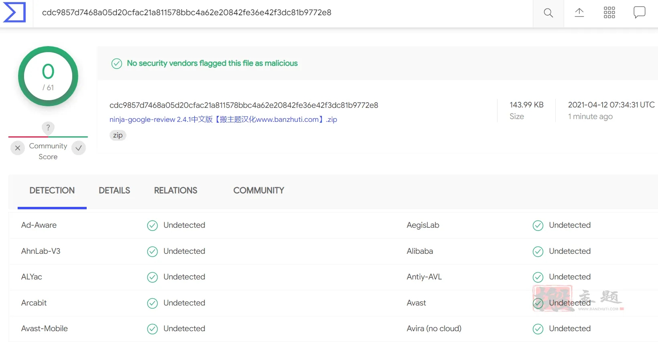Image resolution: width=658 pixels, height=342 pixels.
Task: Click the 0/61 detection score circle
Action: 48,76
